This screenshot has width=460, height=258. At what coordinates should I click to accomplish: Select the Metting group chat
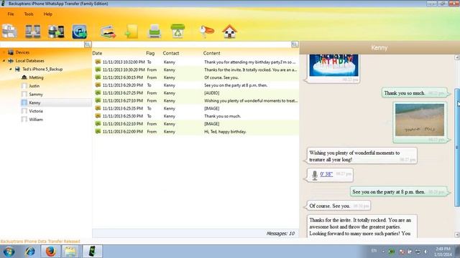tap(36, 77)
